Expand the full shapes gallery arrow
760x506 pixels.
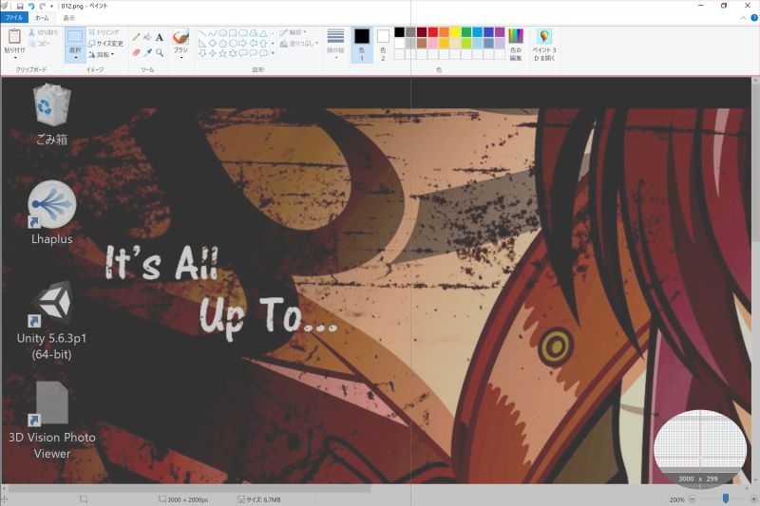click(x=273, y=53)
